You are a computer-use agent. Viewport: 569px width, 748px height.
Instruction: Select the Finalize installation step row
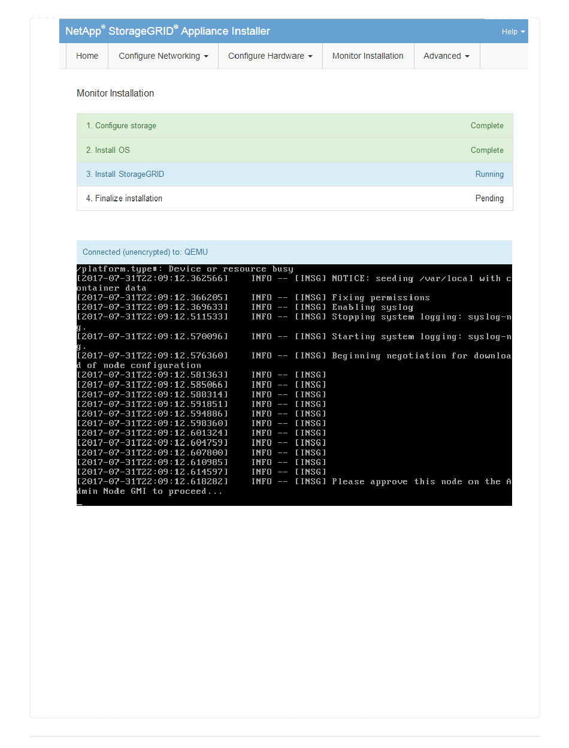click(295, 198)
